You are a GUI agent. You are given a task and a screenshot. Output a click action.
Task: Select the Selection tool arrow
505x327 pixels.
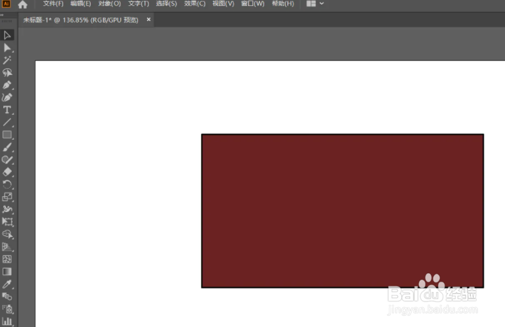pos(7,35)
